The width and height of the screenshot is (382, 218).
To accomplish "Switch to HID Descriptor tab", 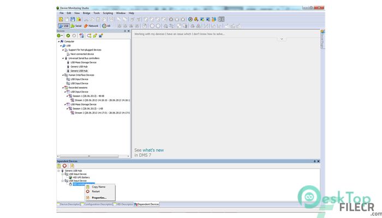I will [123, 204].
